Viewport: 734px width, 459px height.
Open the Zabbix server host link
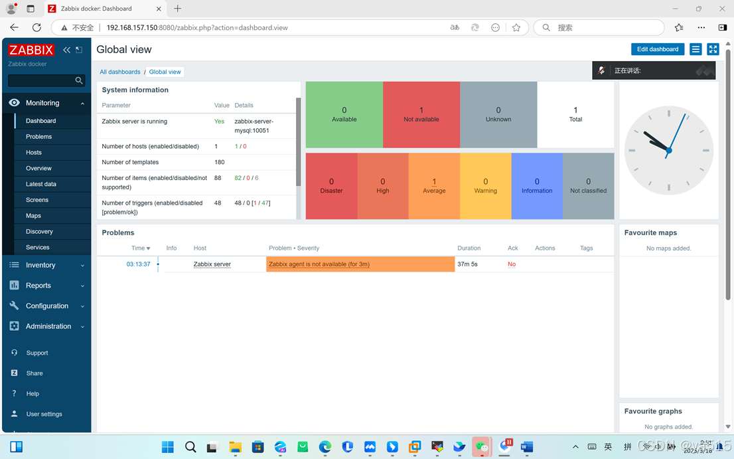coord(211,264)
